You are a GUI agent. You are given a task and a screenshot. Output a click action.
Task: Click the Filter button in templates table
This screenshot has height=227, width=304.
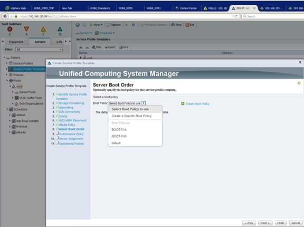pyautogui.click(x=97, y=47)
